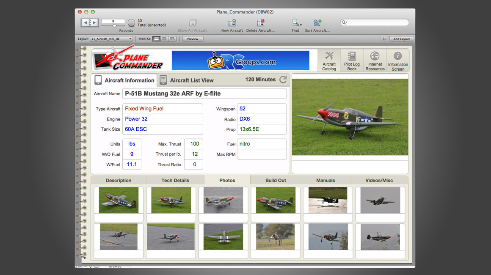Open the Build Out tab

tap(276, 181)
